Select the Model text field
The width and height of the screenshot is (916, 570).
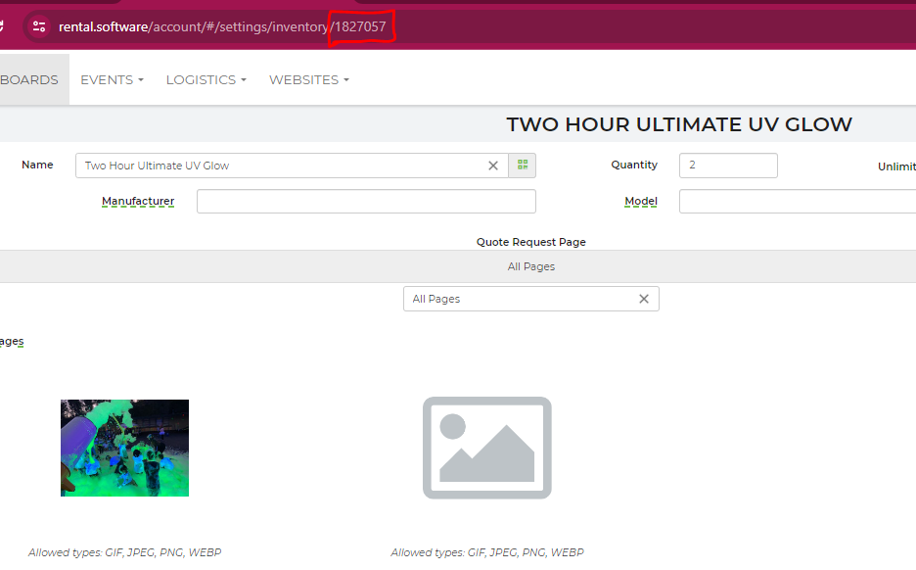tap(797, 202)
